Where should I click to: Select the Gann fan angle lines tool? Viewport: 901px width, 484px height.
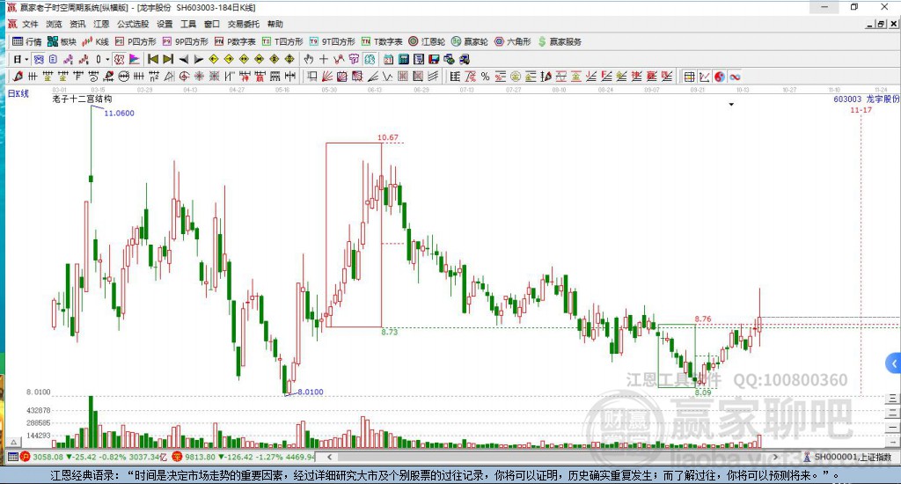(x=327, y=77)
